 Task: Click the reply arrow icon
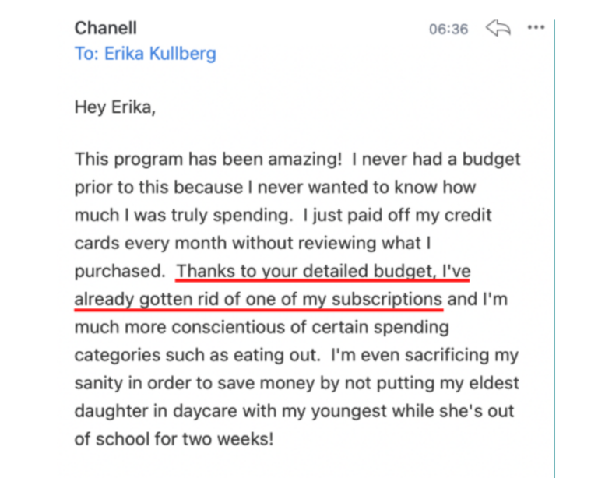pos(498,29)
